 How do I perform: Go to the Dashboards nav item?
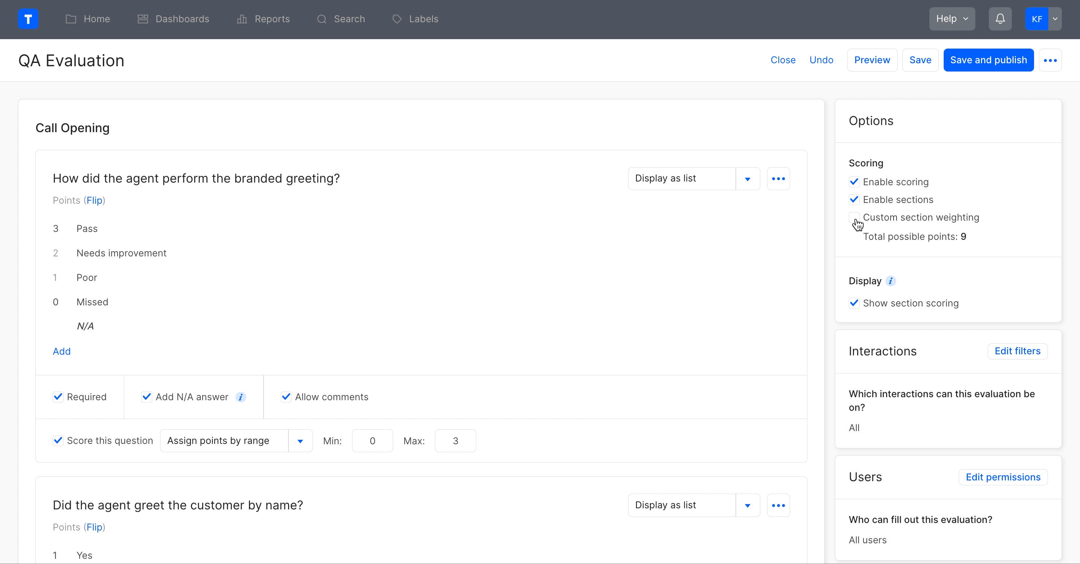173,19
